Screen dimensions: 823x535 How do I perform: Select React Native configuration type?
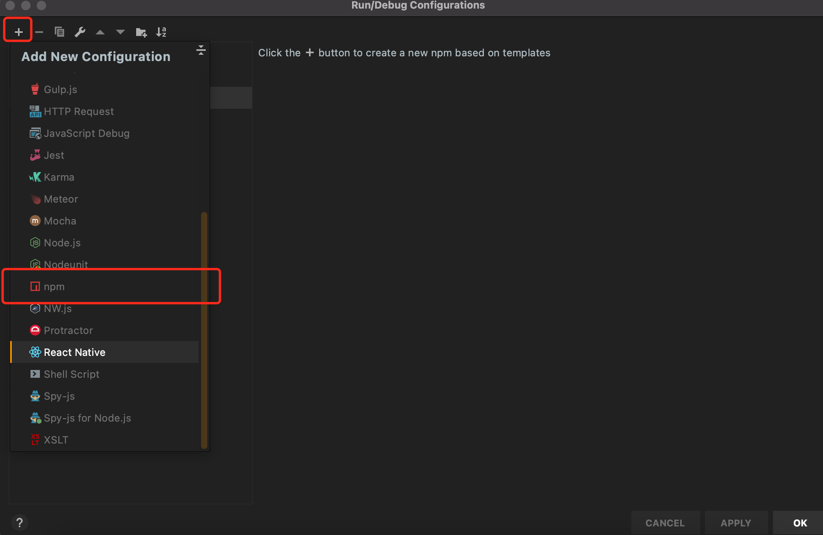[x=74, y=352]
